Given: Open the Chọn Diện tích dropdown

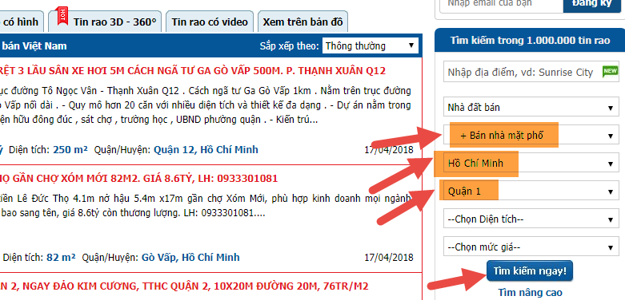Looking at the screenshot, I should [531, 219].
